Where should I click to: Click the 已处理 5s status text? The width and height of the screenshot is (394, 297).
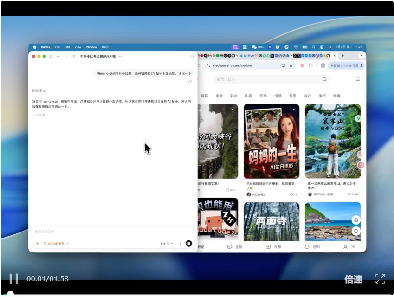[x=39, y=90]
